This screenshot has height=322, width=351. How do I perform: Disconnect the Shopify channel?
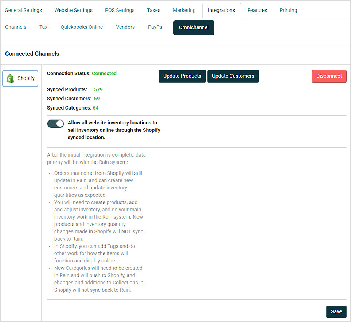329,76
